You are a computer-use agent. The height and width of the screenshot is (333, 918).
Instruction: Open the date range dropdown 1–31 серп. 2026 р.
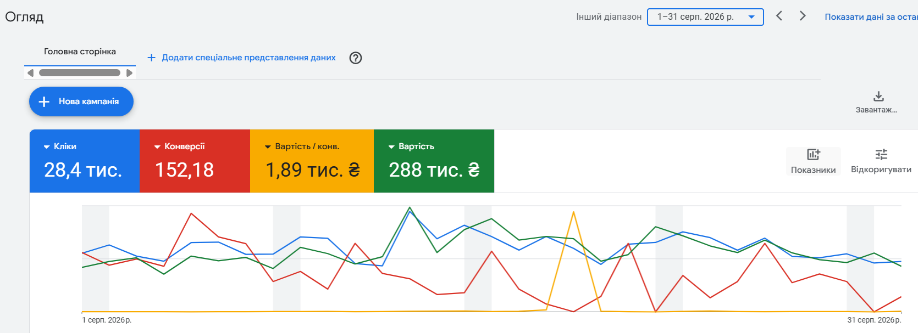pos(705,17)
